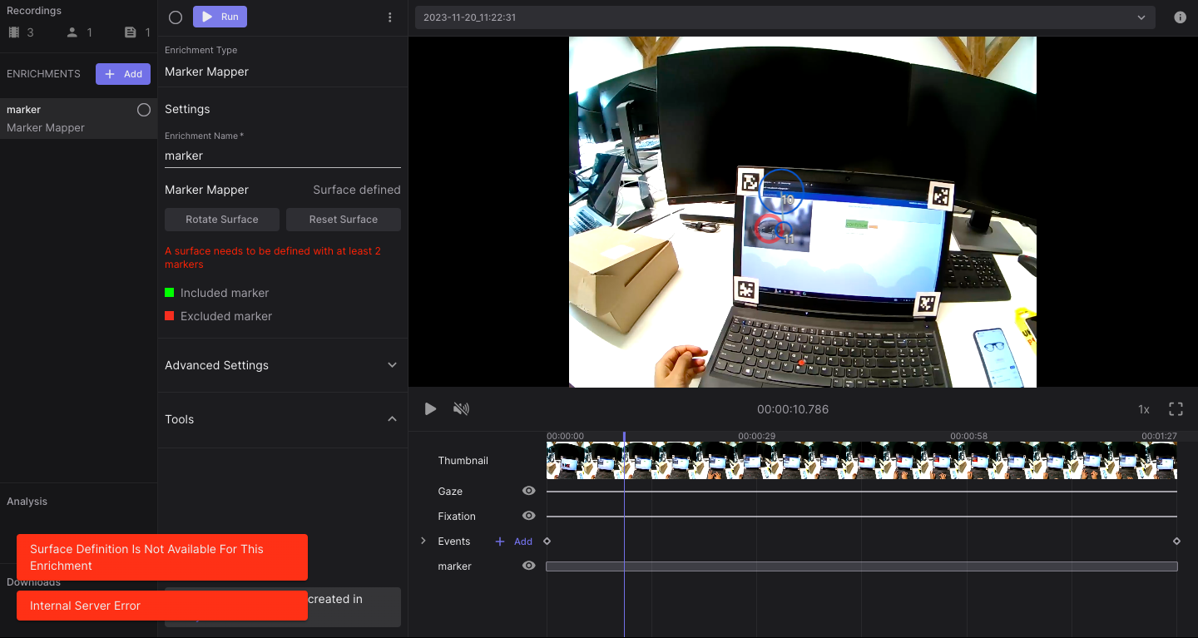Image resolution: width=1198 pixels, height=638 pixels.
Task: Toggle marker track visibility
Action: (528, 566)
